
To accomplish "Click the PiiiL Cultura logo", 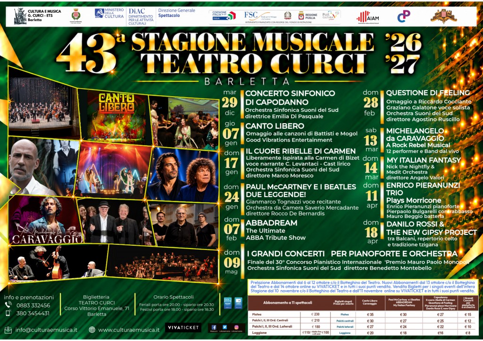I will click(x=331, y=16).
